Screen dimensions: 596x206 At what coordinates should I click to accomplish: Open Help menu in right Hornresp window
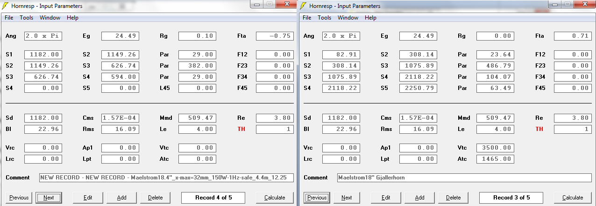[370, 18]
